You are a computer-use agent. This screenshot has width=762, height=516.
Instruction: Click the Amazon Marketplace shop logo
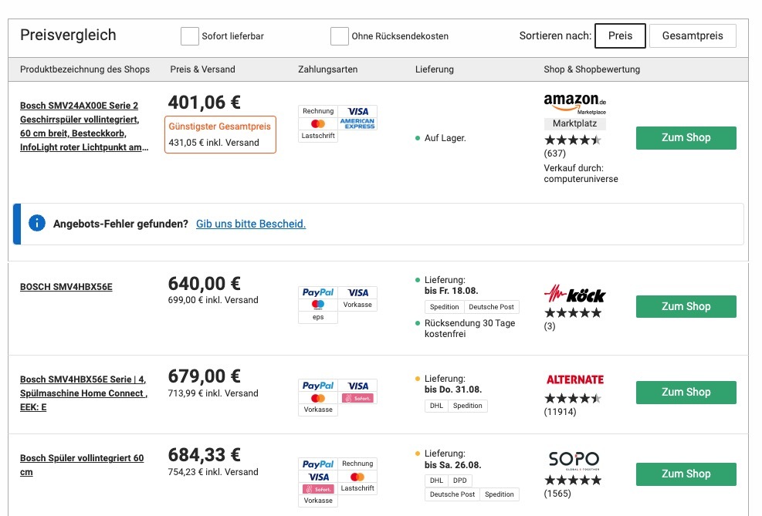[x=574, y=103]
